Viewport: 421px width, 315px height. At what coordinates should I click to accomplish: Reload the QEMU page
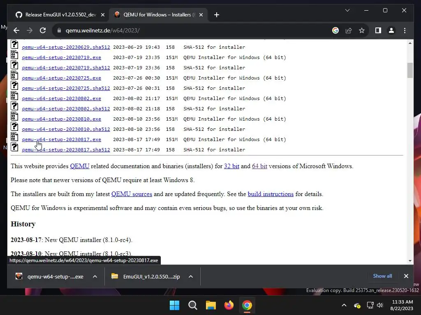(43, 30)
